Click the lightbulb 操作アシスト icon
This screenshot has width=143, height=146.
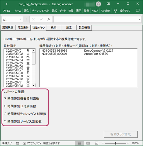tap(115, 11)
